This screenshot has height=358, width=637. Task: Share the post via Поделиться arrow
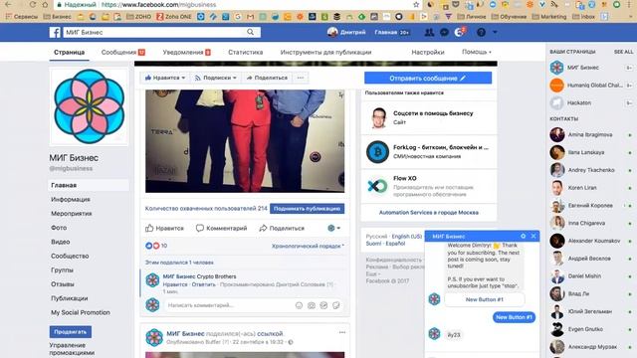click(x=282, y=228)
